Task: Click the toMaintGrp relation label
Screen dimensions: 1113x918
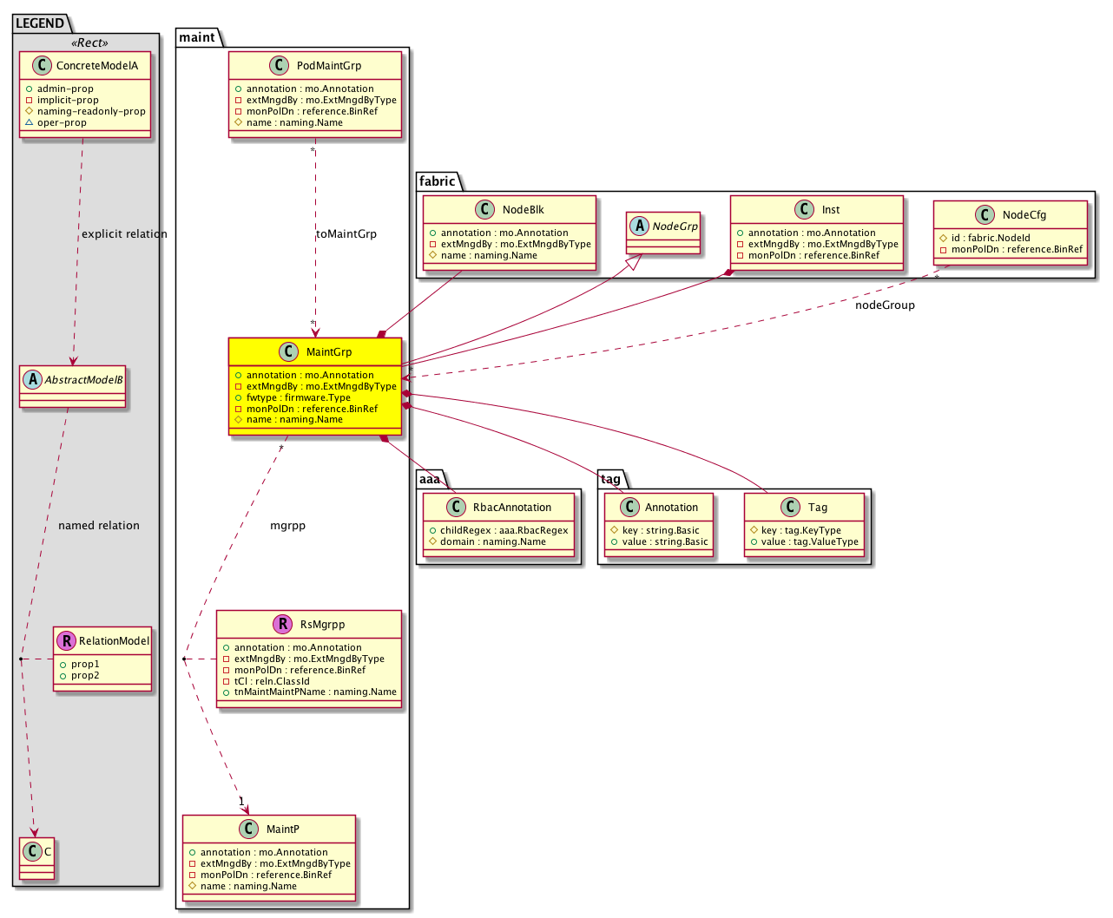Action: pyautogui.click(x=346, y=234)
